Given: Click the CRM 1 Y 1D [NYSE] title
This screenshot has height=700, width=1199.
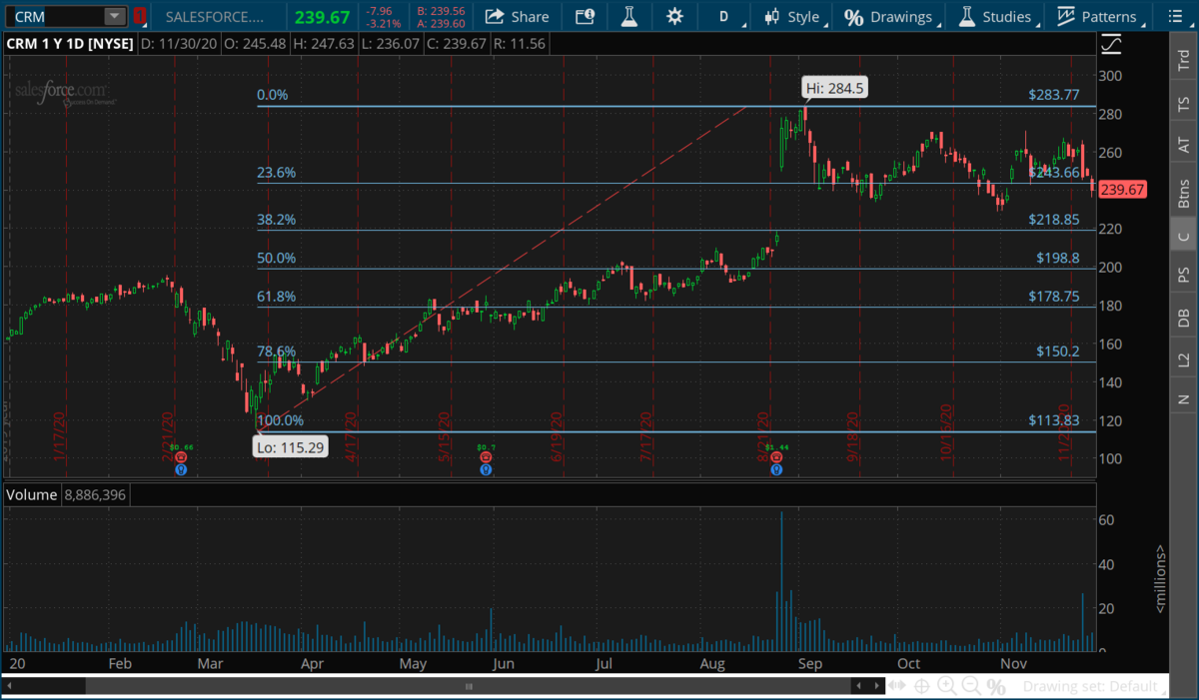Looking at the screenshot, I should click(x=69, y=44).
